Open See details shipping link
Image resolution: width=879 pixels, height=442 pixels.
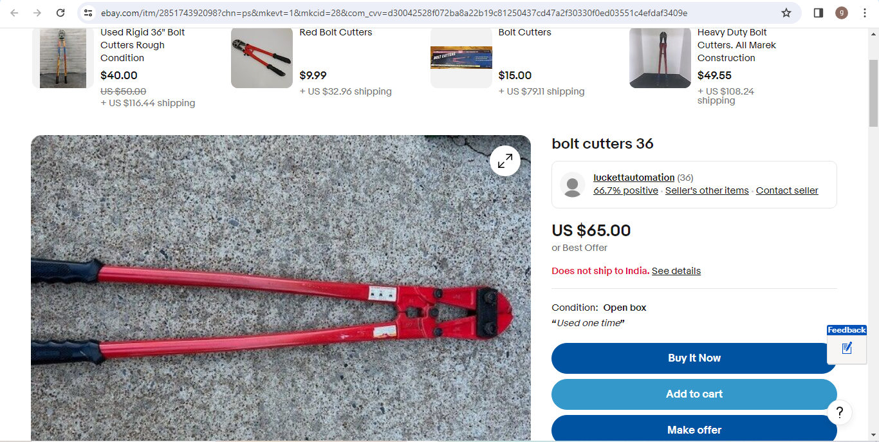(x=676, y=271)
